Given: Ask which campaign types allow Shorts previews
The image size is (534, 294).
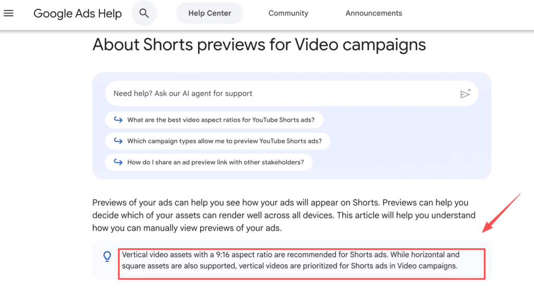Looking at the screenshot, I should [x=217, y=140].
